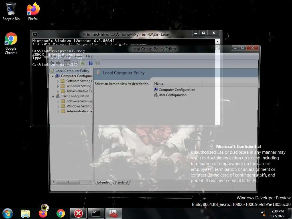Click the Local Group Policy Editor title bar icon
Screen dimensions: 292x219
(x=50, y=49)
